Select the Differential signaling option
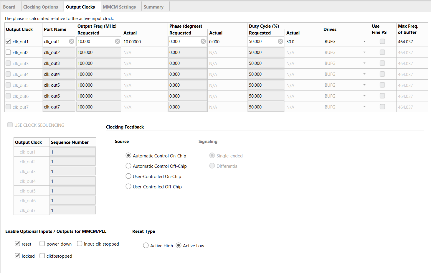Image resolution: width=431 pixels, height=273 pixels. pos(212,166)
